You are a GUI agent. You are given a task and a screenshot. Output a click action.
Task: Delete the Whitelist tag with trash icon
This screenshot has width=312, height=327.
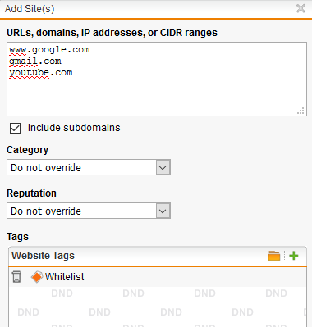pyautogui.click(x=16, y=277)
